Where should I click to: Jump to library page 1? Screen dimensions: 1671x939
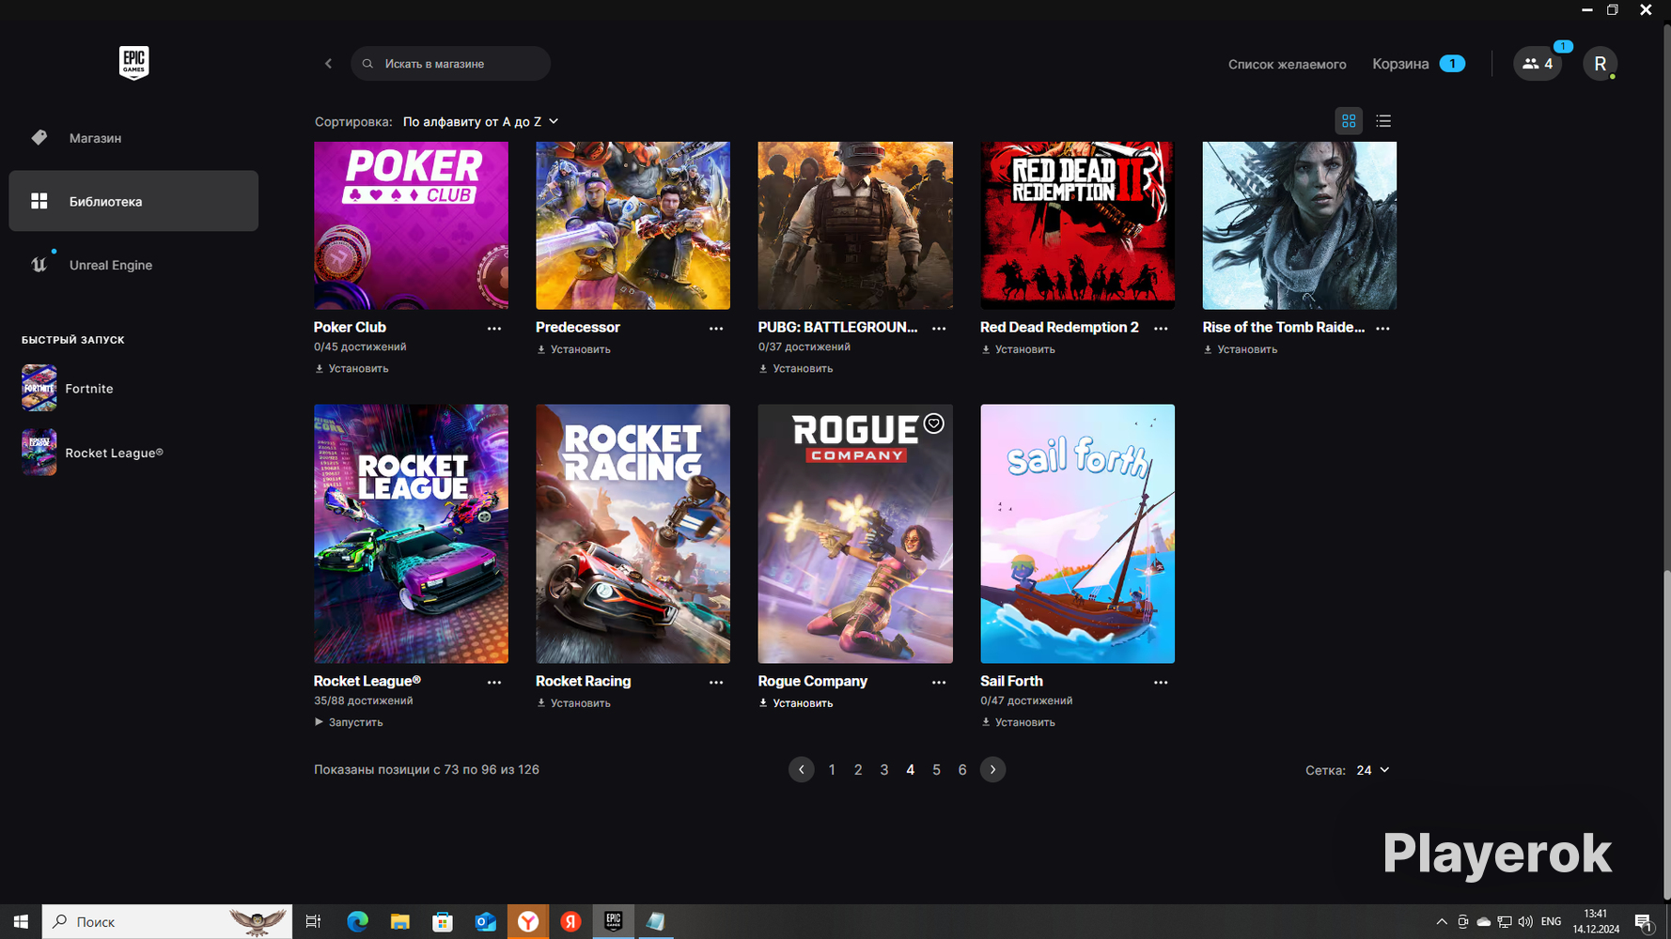832,770
